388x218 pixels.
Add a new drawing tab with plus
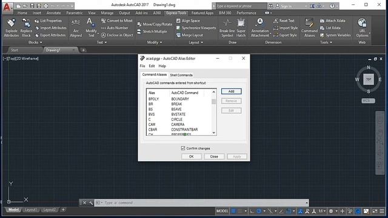(84, 50)
